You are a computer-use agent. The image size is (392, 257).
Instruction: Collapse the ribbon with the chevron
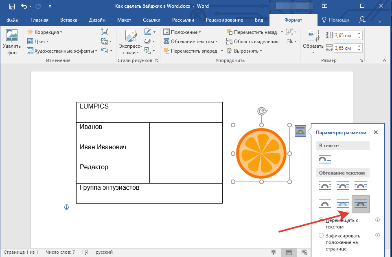pos(385,61)
